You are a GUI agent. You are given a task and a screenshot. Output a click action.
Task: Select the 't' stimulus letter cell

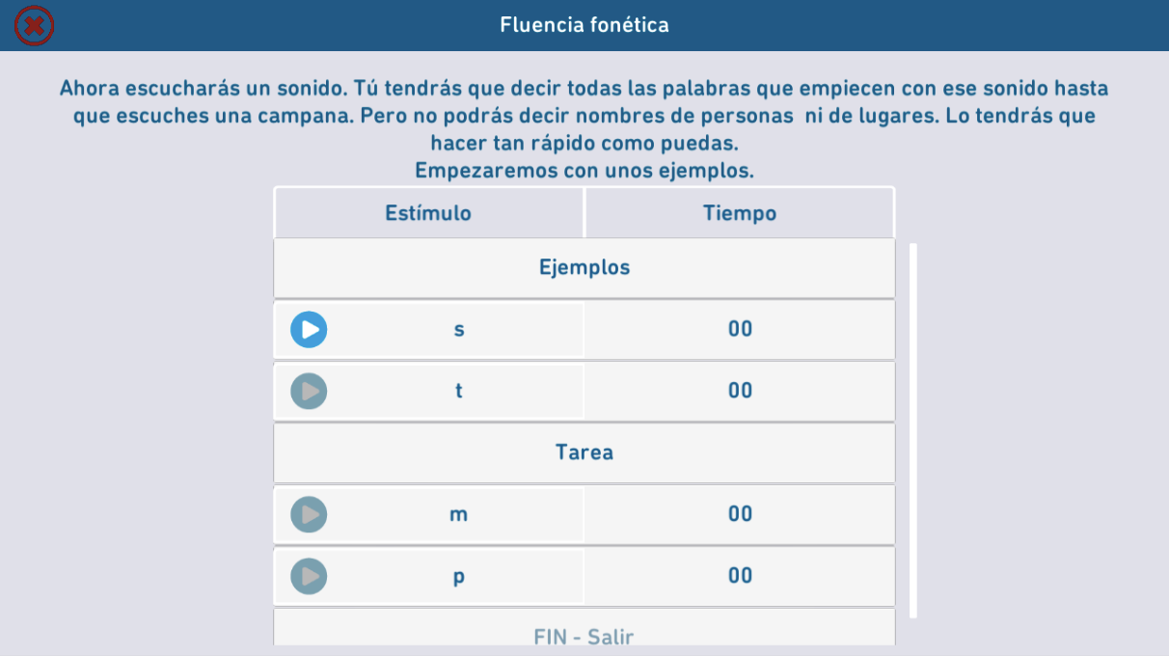coord(459,392)
